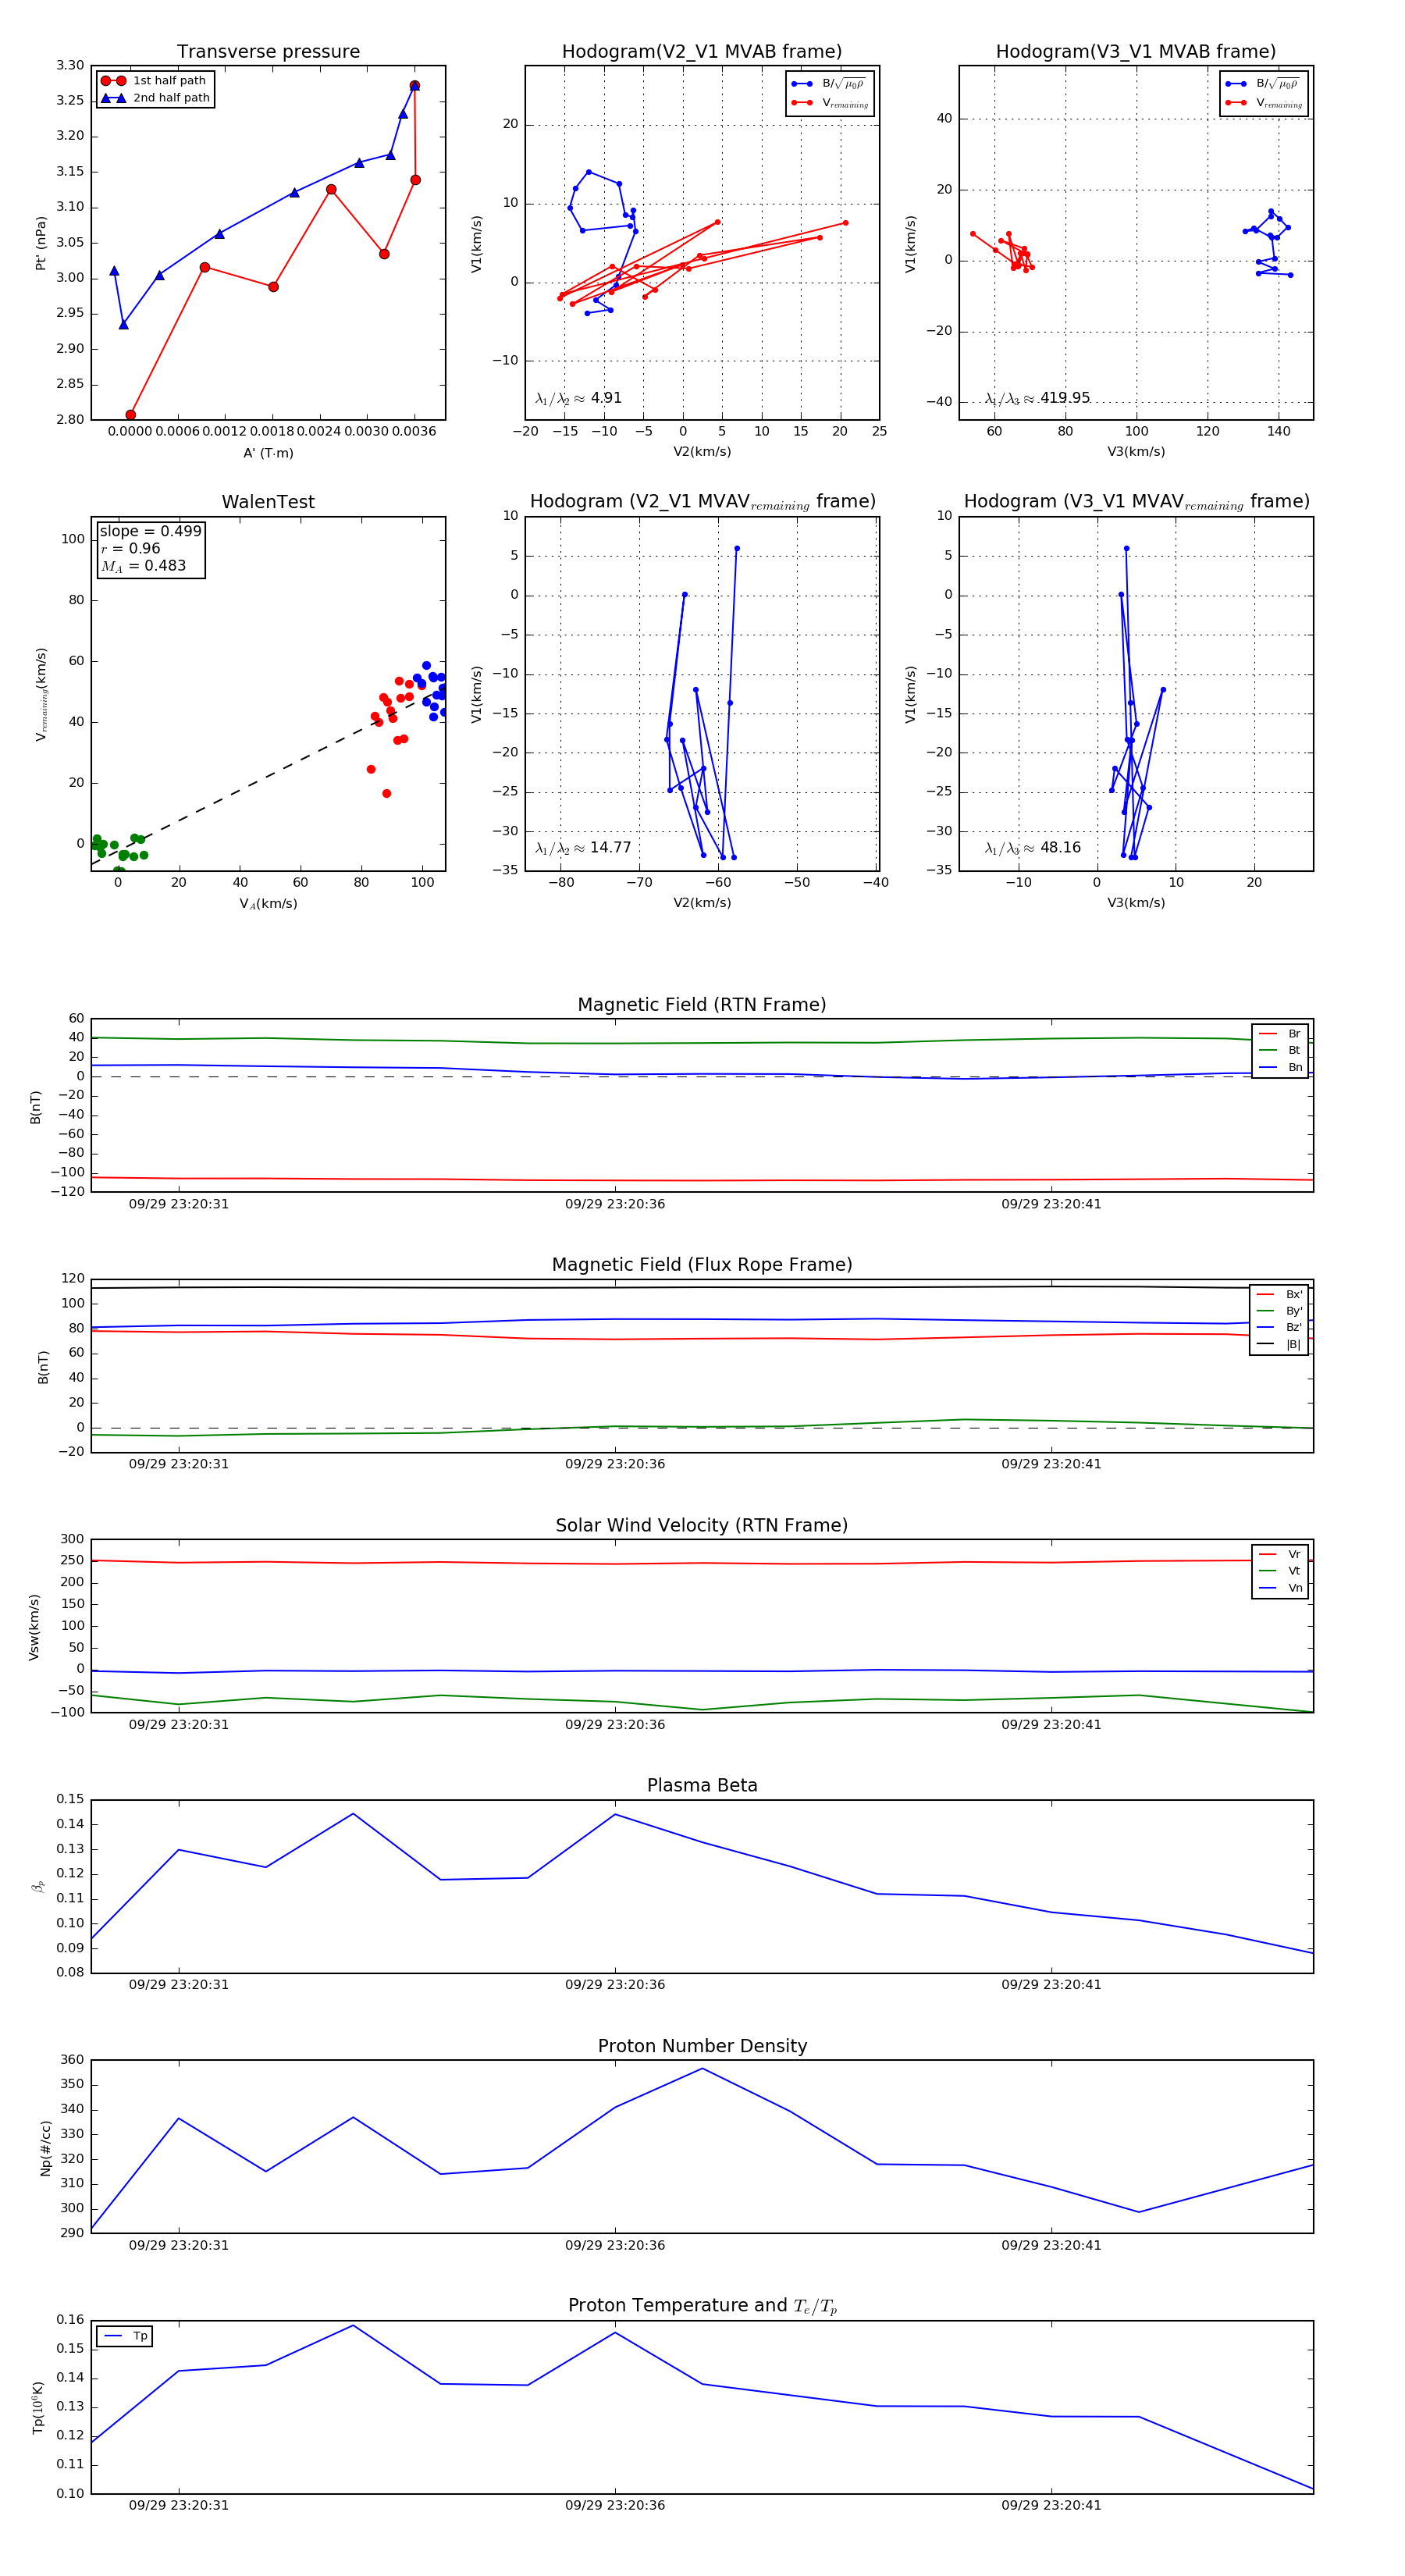
Task: Click '09/29 23:20:41' tick under Proton Number Density
Action: [1051, 2245]
